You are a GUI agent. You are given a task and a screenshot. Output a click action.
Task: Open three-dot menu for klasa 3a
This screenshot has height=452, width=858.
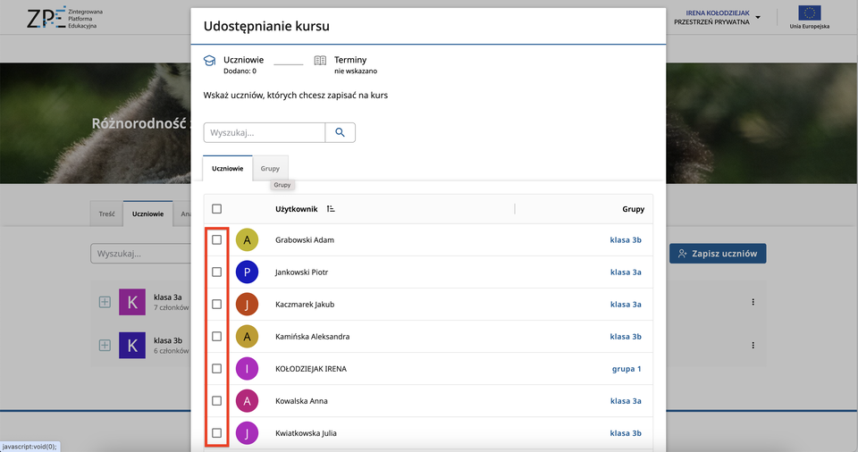pyautogui.click(x=753, y=302)
